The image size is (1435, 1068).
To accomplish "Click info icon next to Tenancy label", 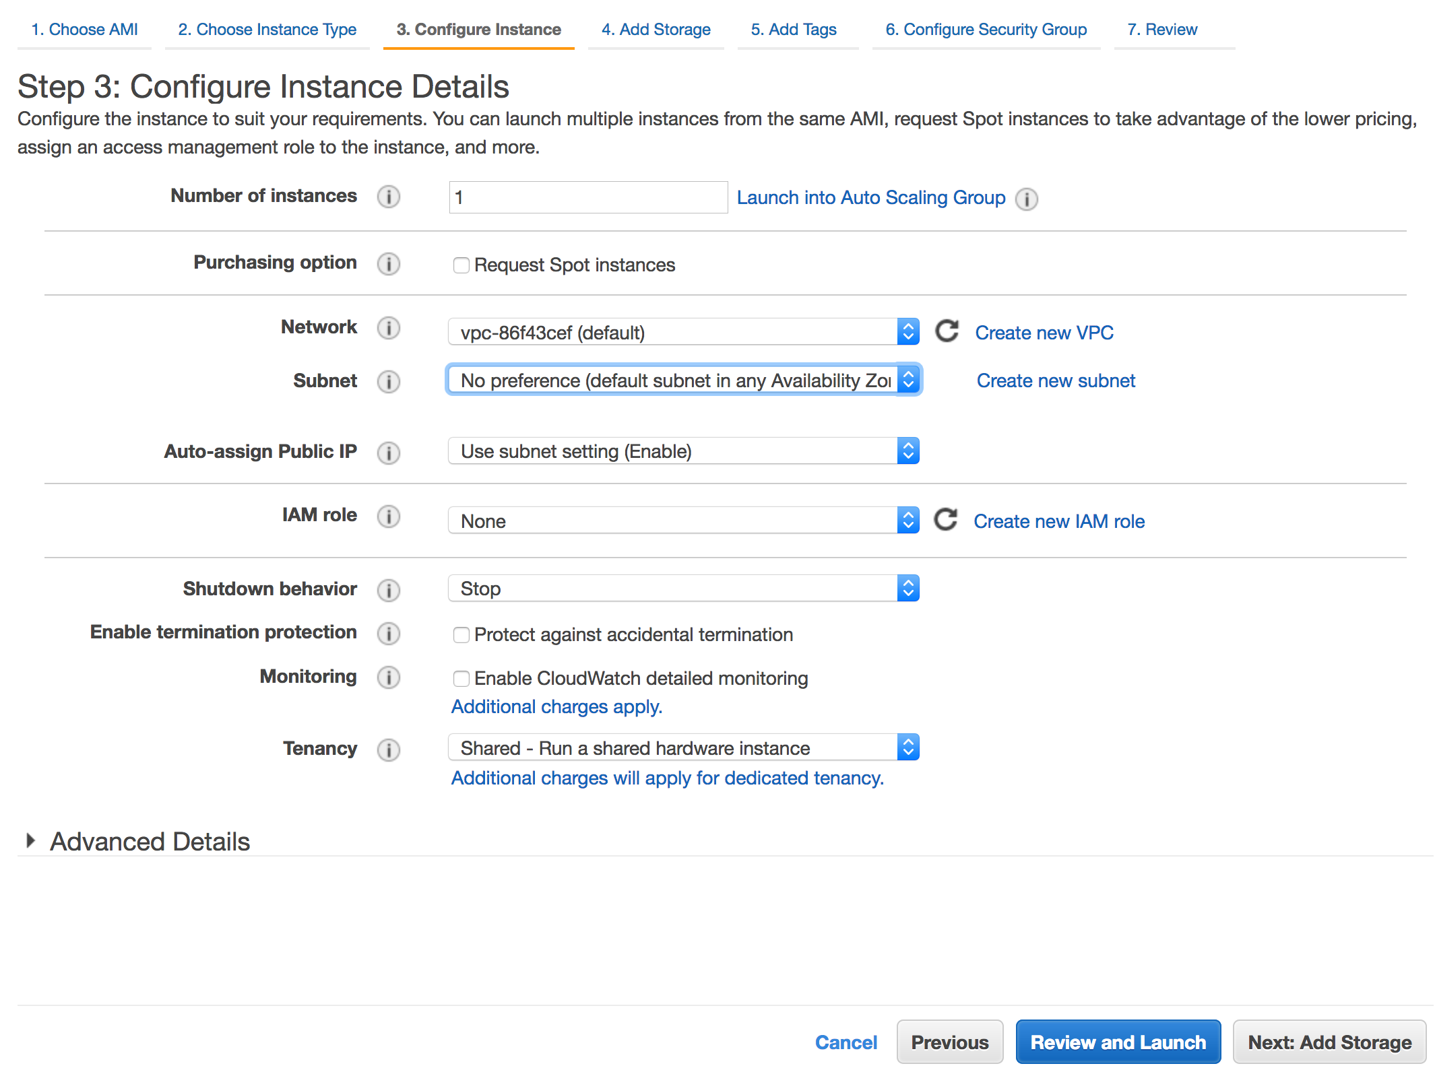I will (x=388, y=749).
